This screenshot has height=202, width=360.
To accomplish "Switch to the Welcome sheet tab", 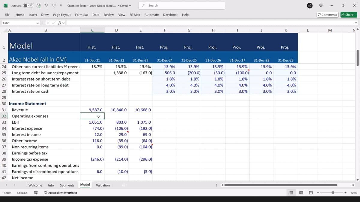I will 35,185.
